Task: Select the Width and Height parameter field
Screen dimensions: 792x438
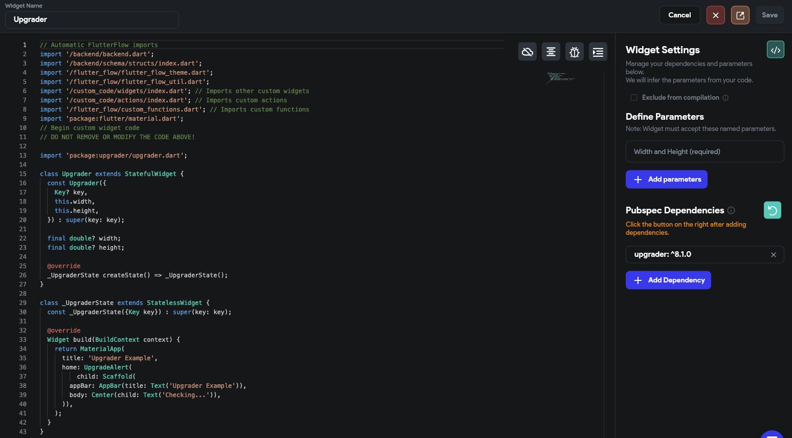Action: (x=704, y=152)
